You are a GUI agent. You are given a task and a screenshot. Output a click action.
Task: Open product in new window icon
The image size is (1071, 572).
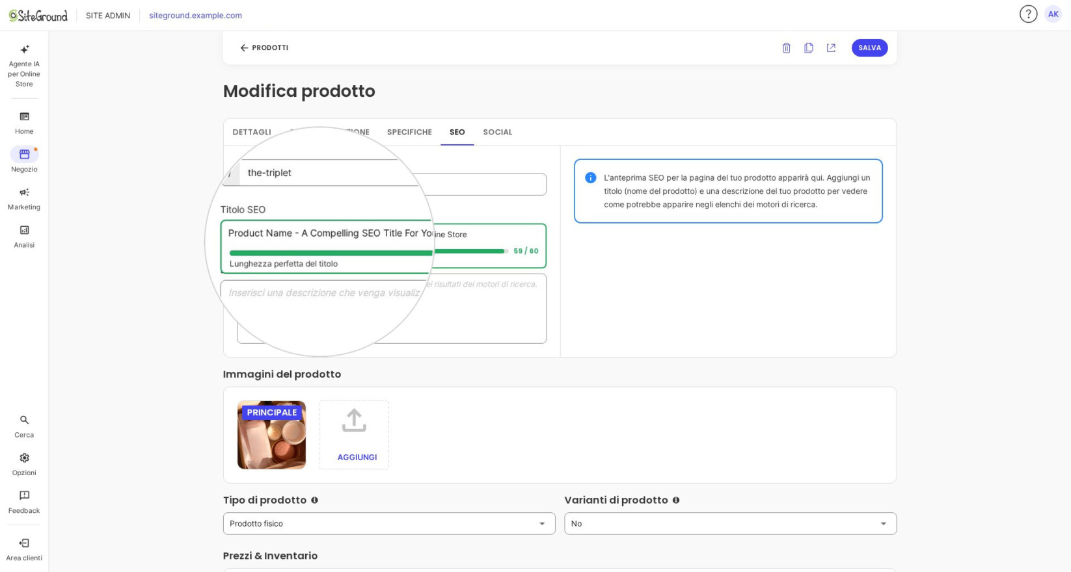coord(831,47)
